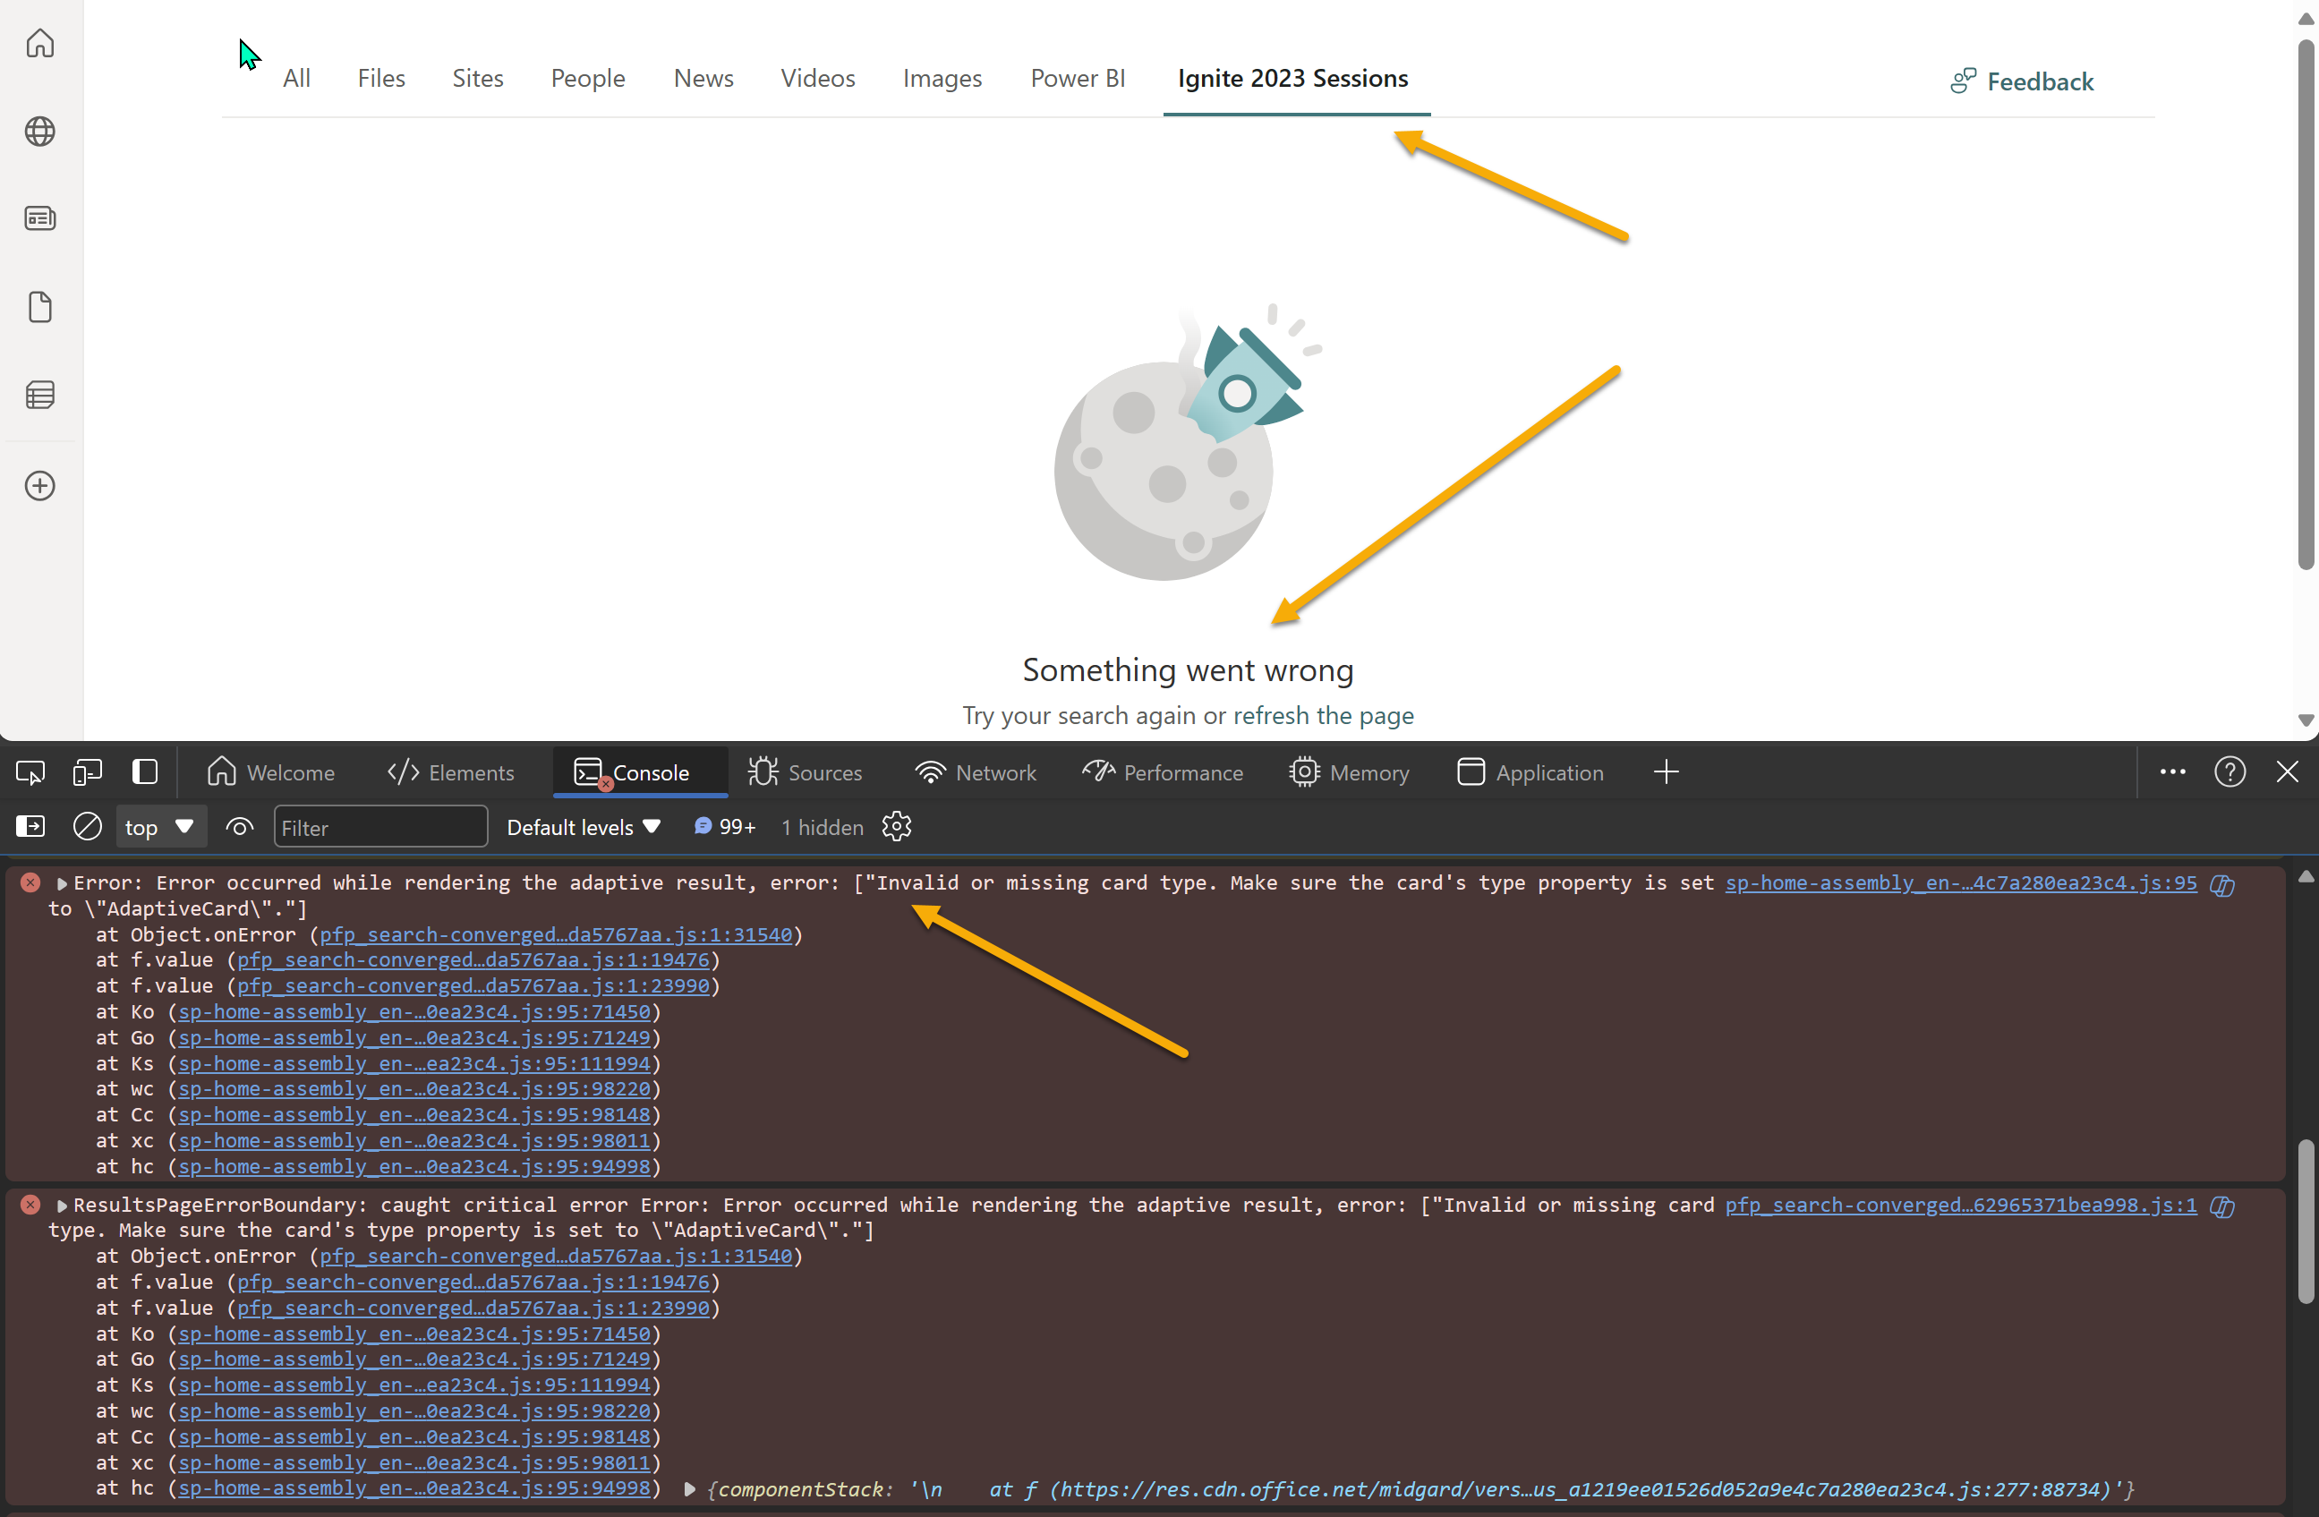Viewport: 2319px width, 1517px height.
Task: Open console settings gear icon
Action: [897, 827]
